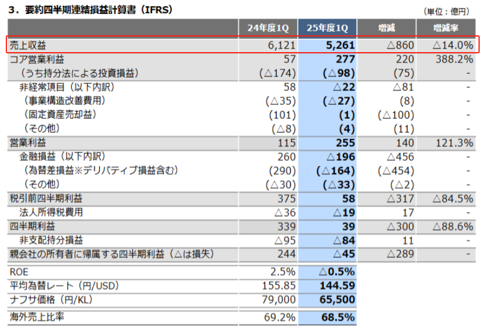Click the ROE row label
This screenshot has height=332, width=482.
(19, 272)
